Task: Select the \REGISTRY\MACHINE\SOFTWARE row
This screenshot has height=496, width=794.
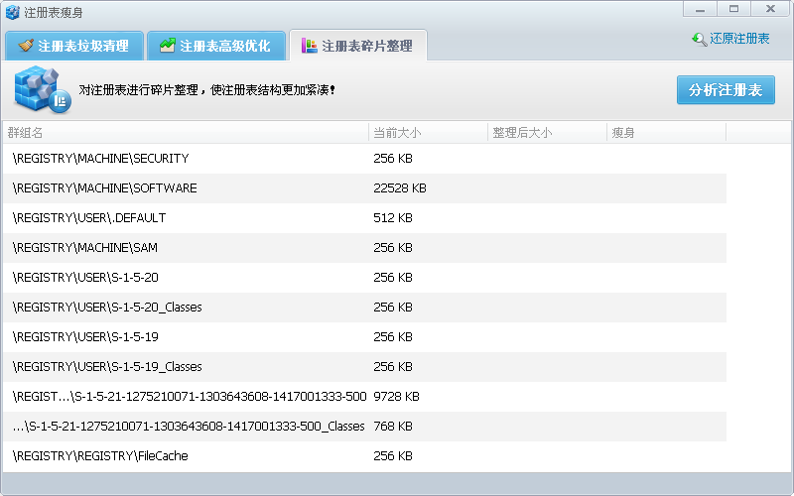Action: click(364, 188)
